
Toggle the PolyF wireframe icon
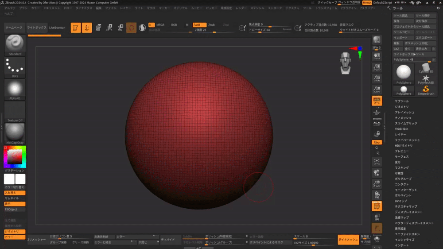(x=377, y=206)
